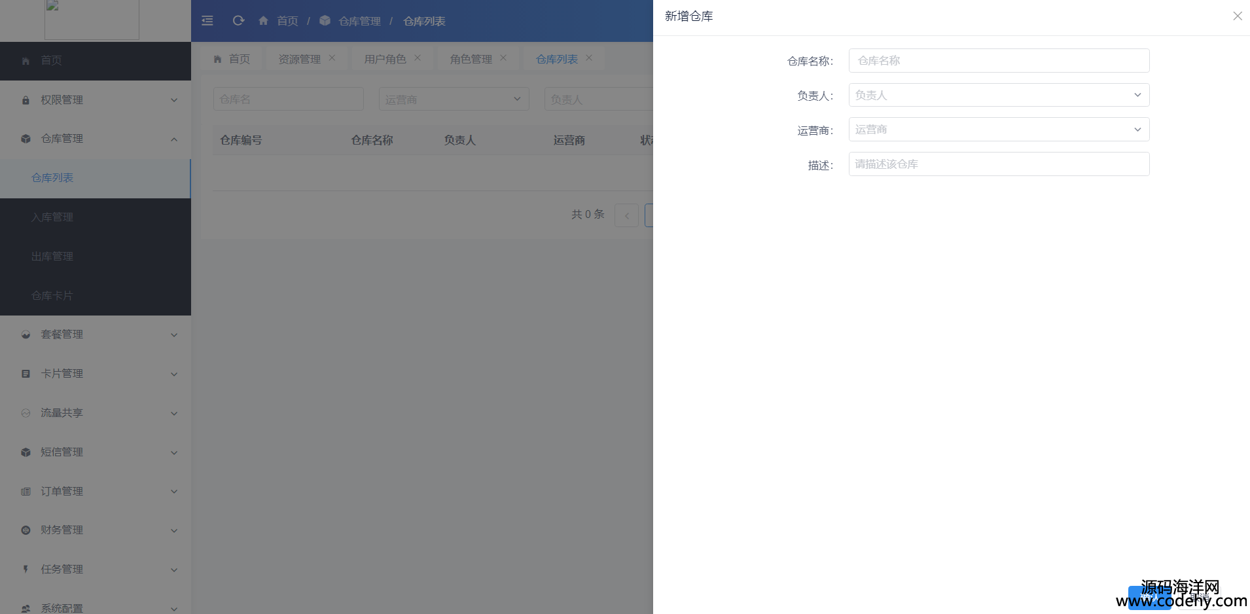Close the 新增仓库 drawer

(x=1237, y=16)
